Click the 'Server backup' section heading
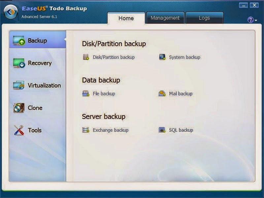The height and width of the screenshot is (198, 264). [104, 117]
